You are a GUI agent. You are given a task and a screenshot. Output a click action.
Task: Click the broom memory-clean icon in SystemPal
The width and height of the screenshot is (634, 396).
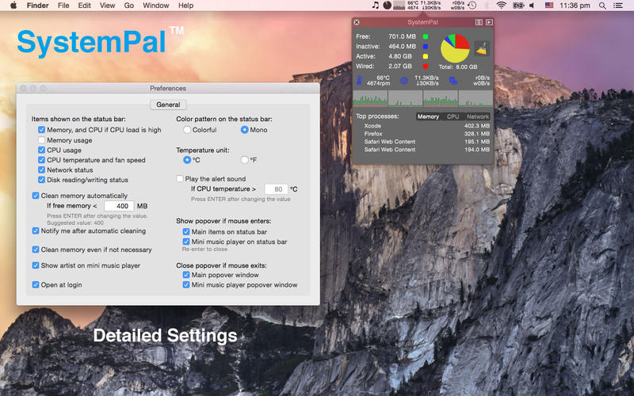[x=482, y=49]
